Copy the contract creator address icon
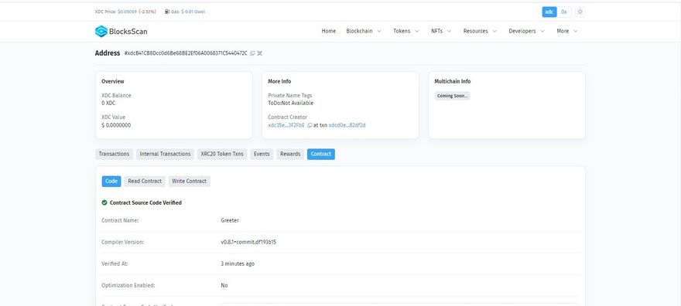This screenshot has width=681, height=306. (310, 125)
